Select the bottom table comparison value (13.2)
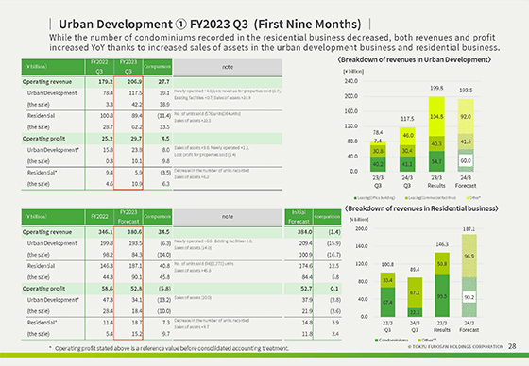Screen dimensions: 529x366 pyautogui.click(x=163, y=300)
